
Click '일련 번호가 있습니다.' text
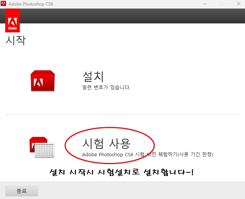point(106,87)
